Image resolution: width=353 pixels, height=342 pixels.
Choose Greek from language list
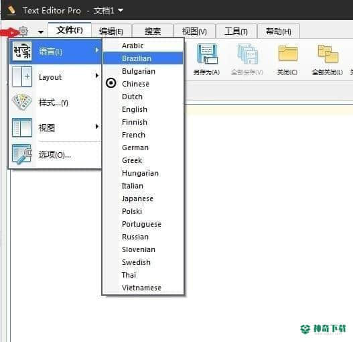[x=143, y=160]
